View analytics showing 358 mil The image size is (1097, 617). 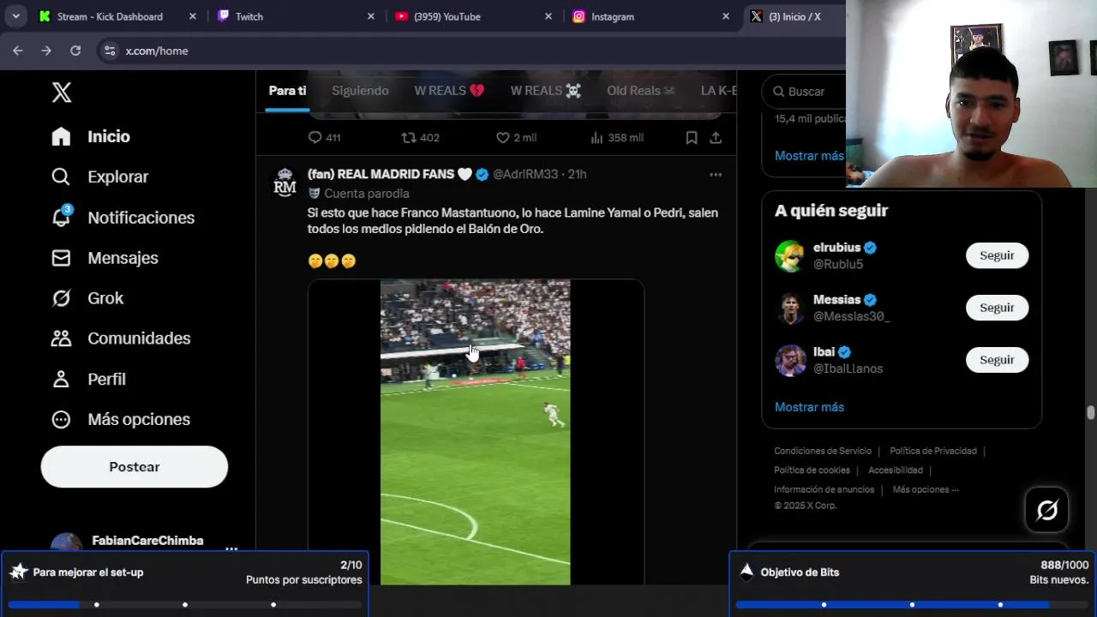(x=617, y=137)
